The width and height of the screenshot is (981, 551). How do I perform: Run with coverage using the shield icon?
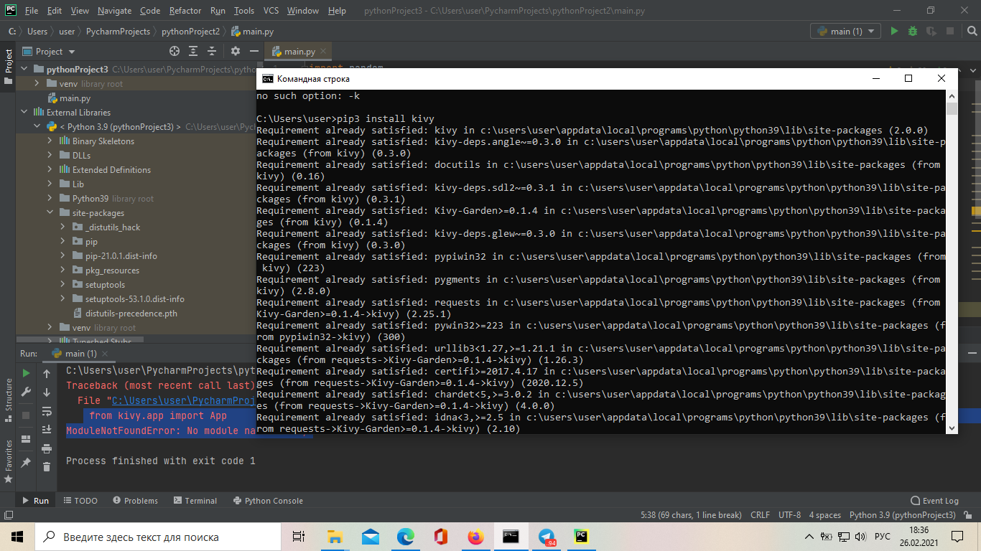931,32
